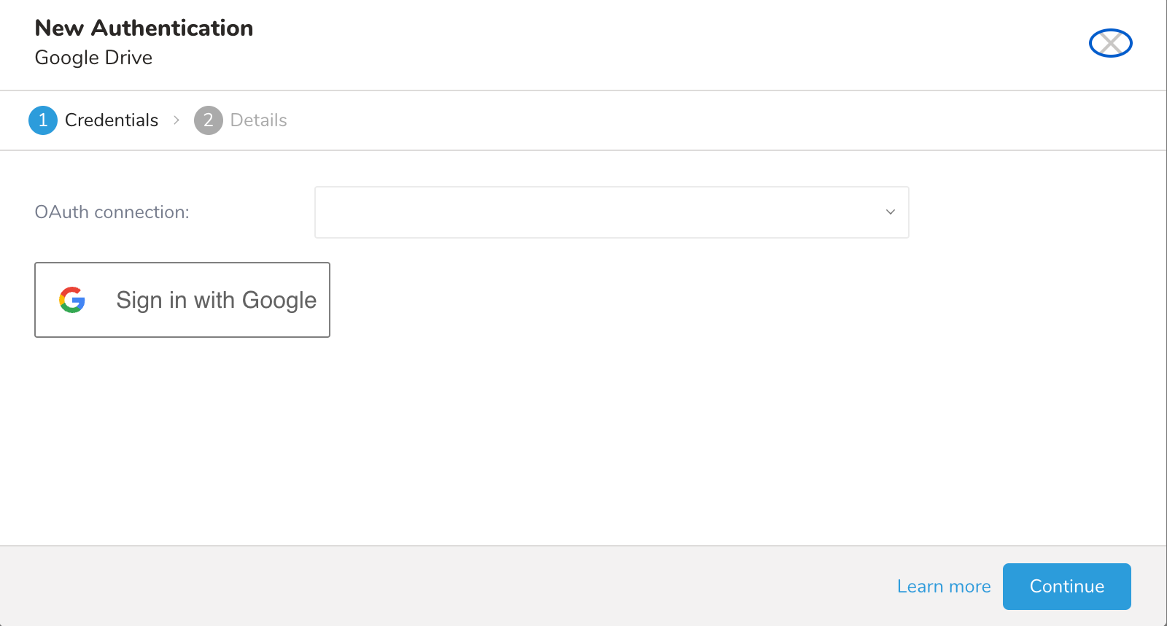Image resolution: width=1167 pixels, height=626 pixels.
Task: Select the Credentials step label text
Action: coord(112,120)
